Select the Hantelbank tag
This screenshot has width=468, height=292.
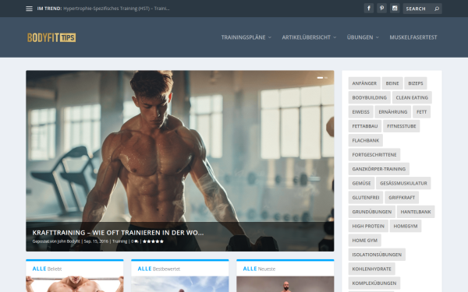point(416,212)
